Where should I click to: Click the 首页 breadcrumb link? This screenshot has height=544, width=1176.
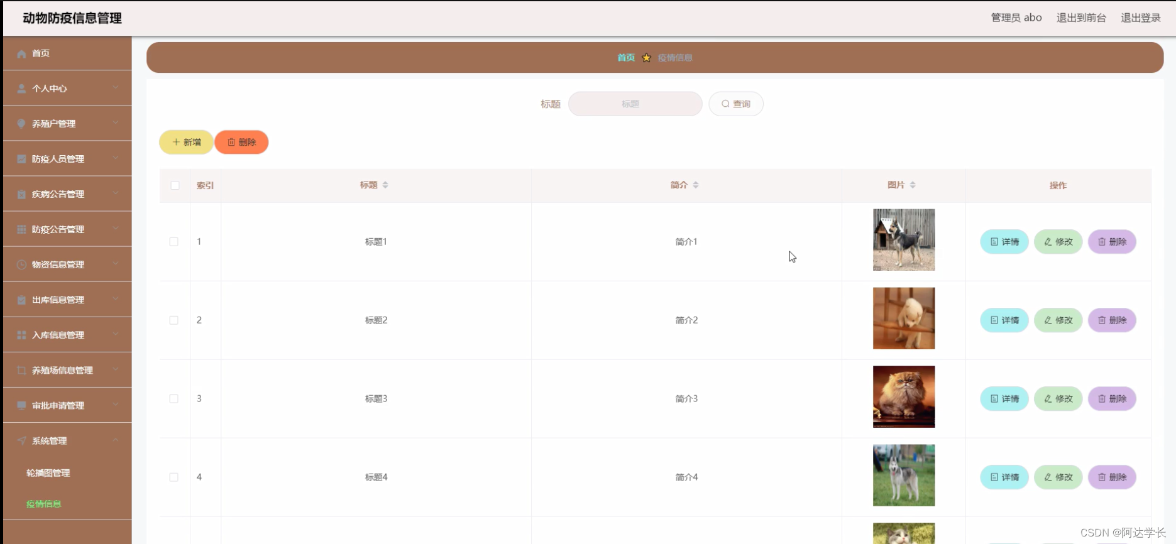(x=626, y=58)
